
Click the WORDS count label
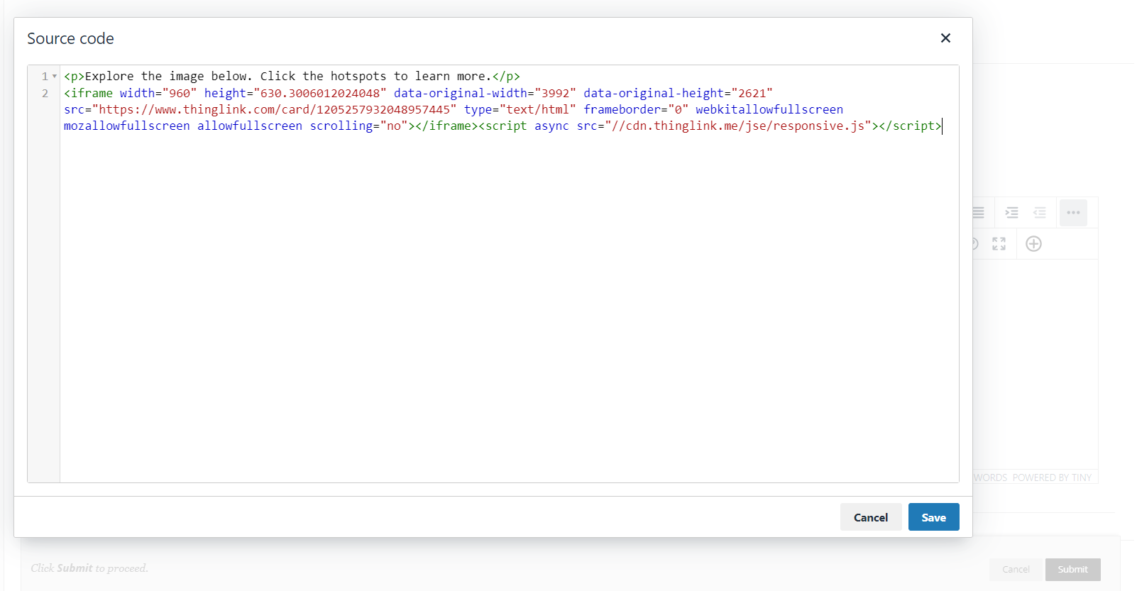(x=991, y=477)
